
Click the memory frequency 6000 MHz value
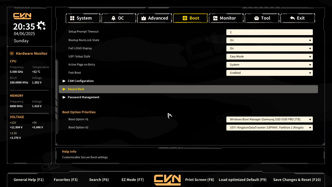click(x=16, y=106)
